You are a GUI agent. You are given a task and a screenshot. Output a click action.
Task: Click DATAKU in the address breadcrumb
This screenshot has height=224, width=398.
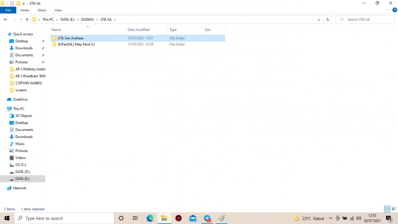(x=87, y=19)
